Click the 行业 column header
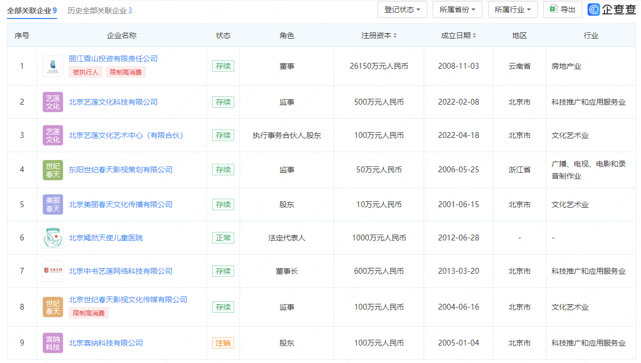The width and height of the screenshot is (641, 363). click(591, 35)
